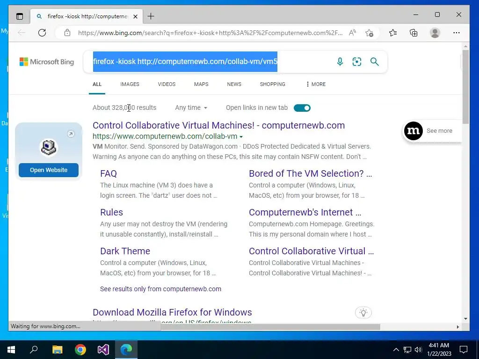The height and width of the screenshot is (359, 479).
Task: Open the network status tray icon
Action: click(x=407, y=350)
